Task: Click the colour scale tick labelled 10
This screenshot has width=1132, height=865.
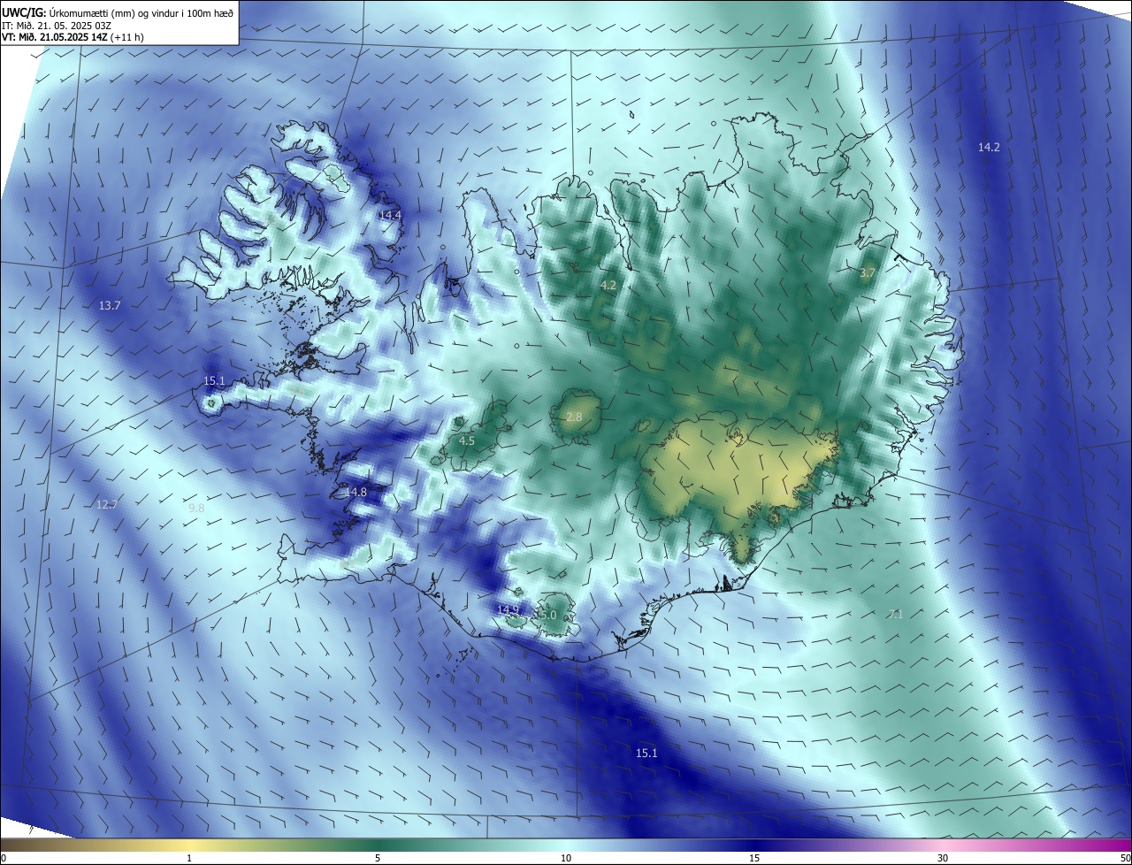Action: click(x=566, y=858)
